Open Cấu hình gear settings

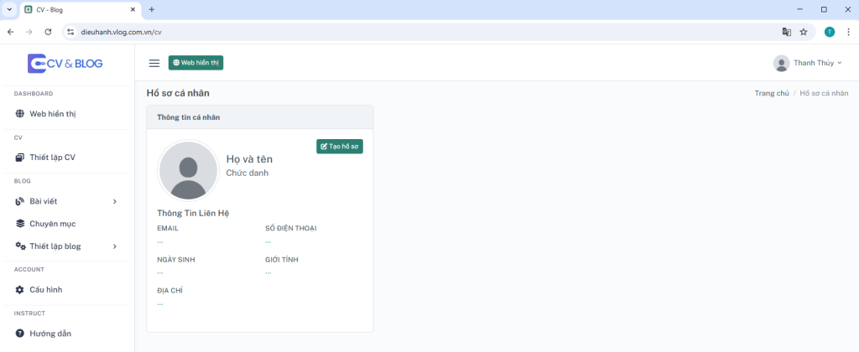(39, 290)
